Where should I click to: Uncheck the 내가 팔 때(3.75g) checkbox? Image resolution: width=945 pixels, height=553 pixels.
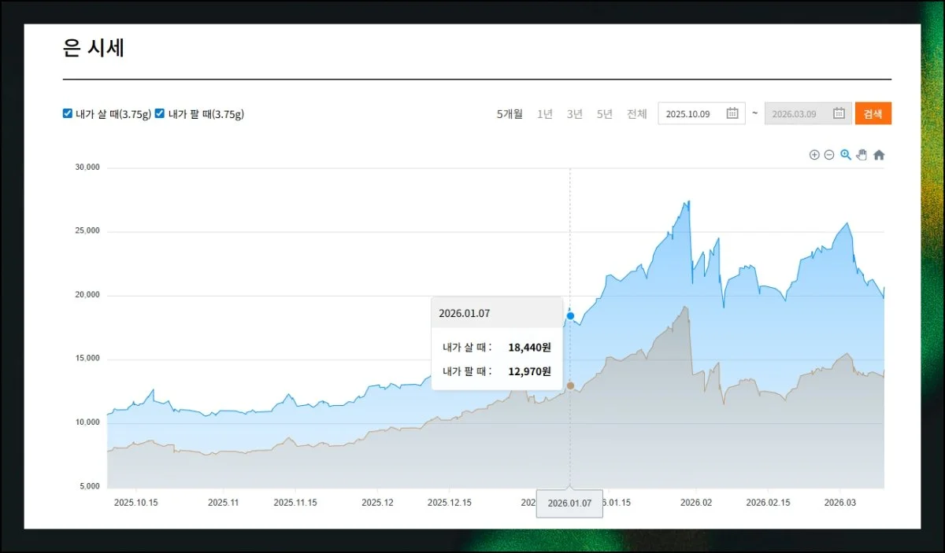[160, 113]
